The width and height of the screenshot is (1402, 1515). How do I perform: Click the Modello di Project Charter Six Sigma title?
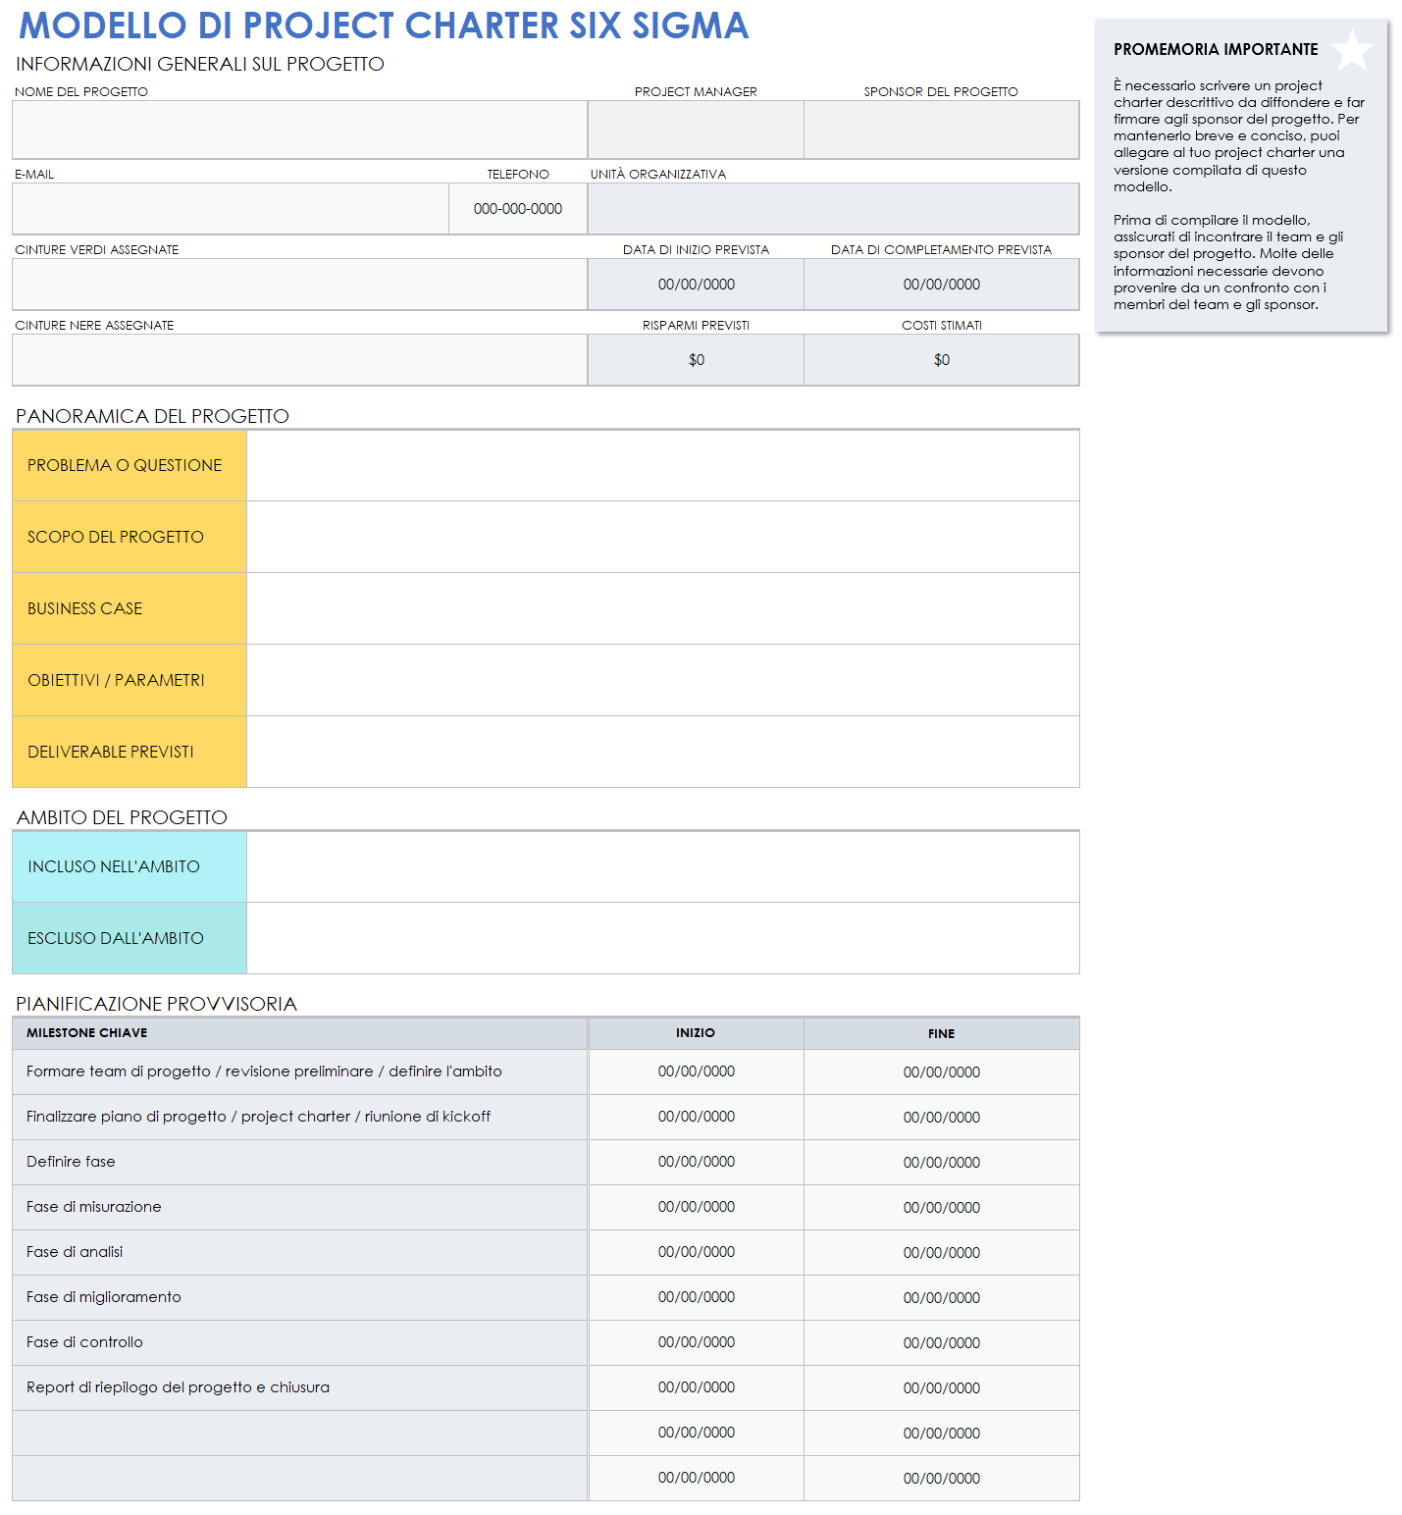click(384, 26)
